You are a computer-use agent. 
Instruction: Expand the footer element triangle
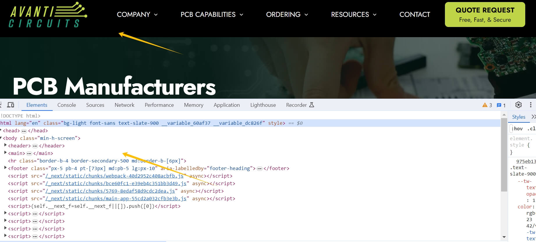(5, 168)
